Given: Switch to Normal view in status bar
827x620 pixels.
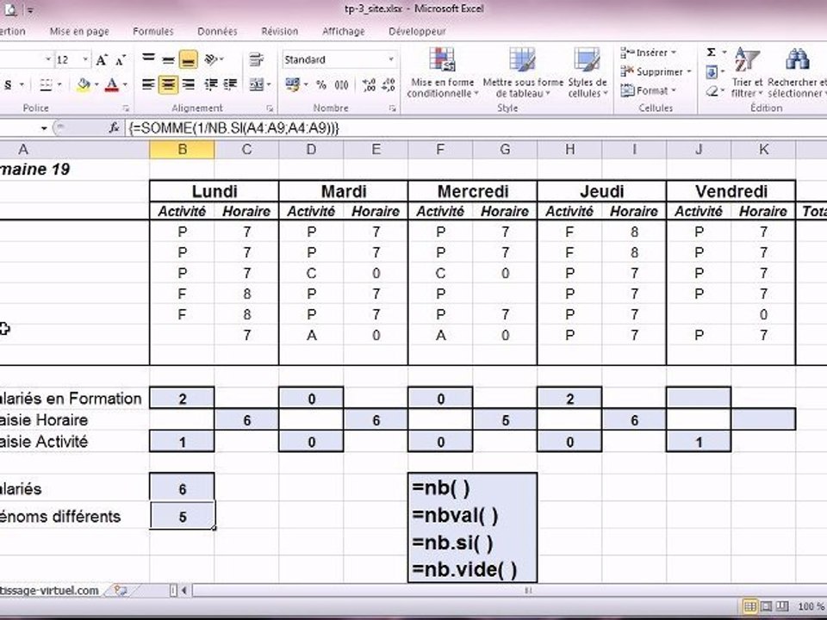Looking at the screenshot, I should coord(749,606).
